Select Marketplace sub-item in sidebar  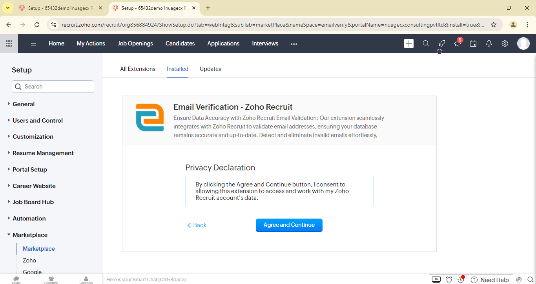click(x=39, y=249)
